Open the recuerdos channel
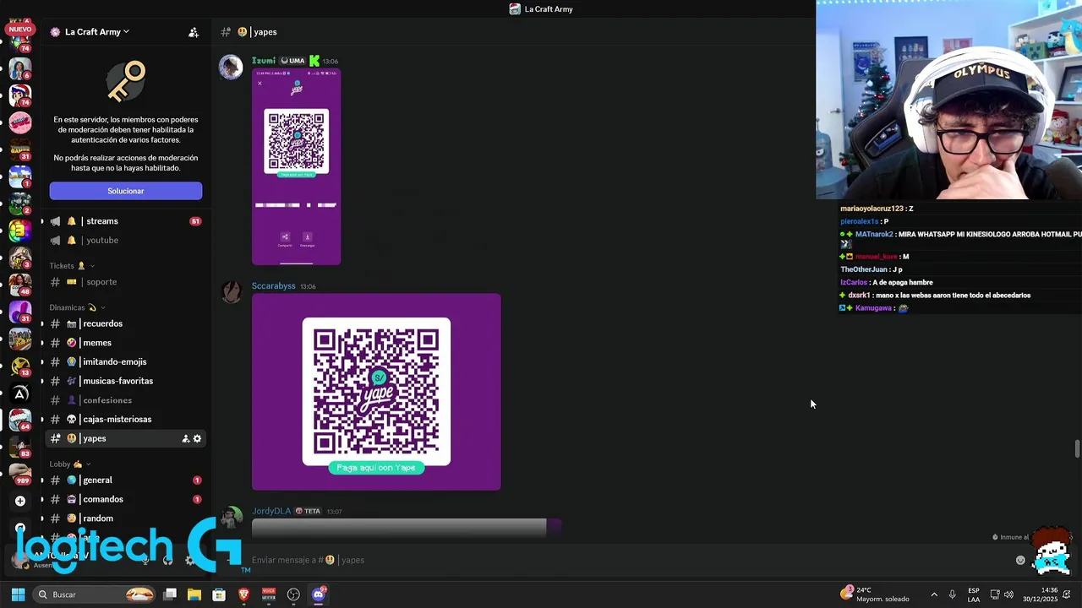This screenshot has height=608, width=1082. click(x=123, y=323)
